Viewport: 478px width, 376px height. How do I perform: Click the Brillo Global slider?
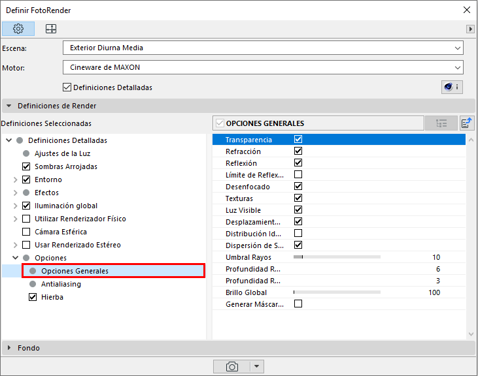point(337,292)
